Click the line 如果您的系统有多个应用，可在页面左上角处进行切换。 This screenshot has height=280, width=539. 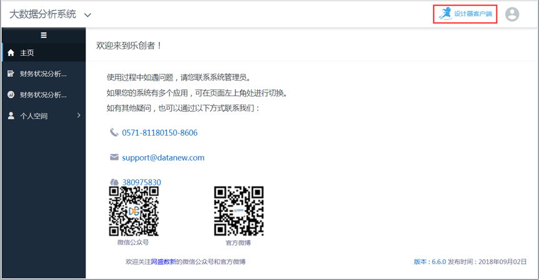click(197, 93)
